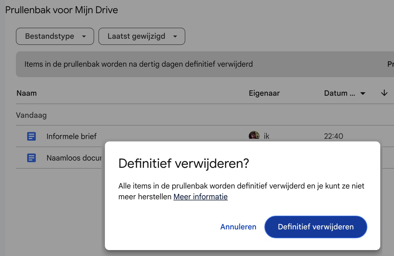Click the 22:40 timestamp of Informele brief

(333, 136)
